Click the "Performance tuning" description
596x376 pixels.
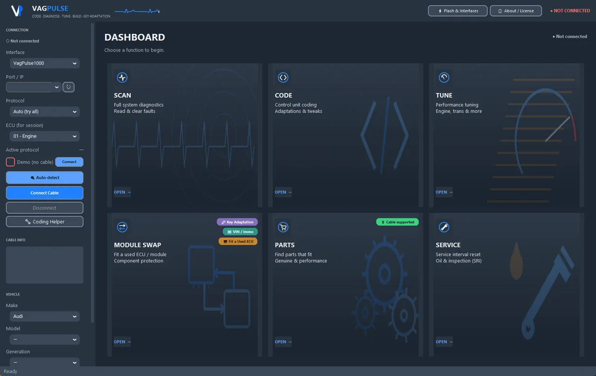(x=457, y=105)
